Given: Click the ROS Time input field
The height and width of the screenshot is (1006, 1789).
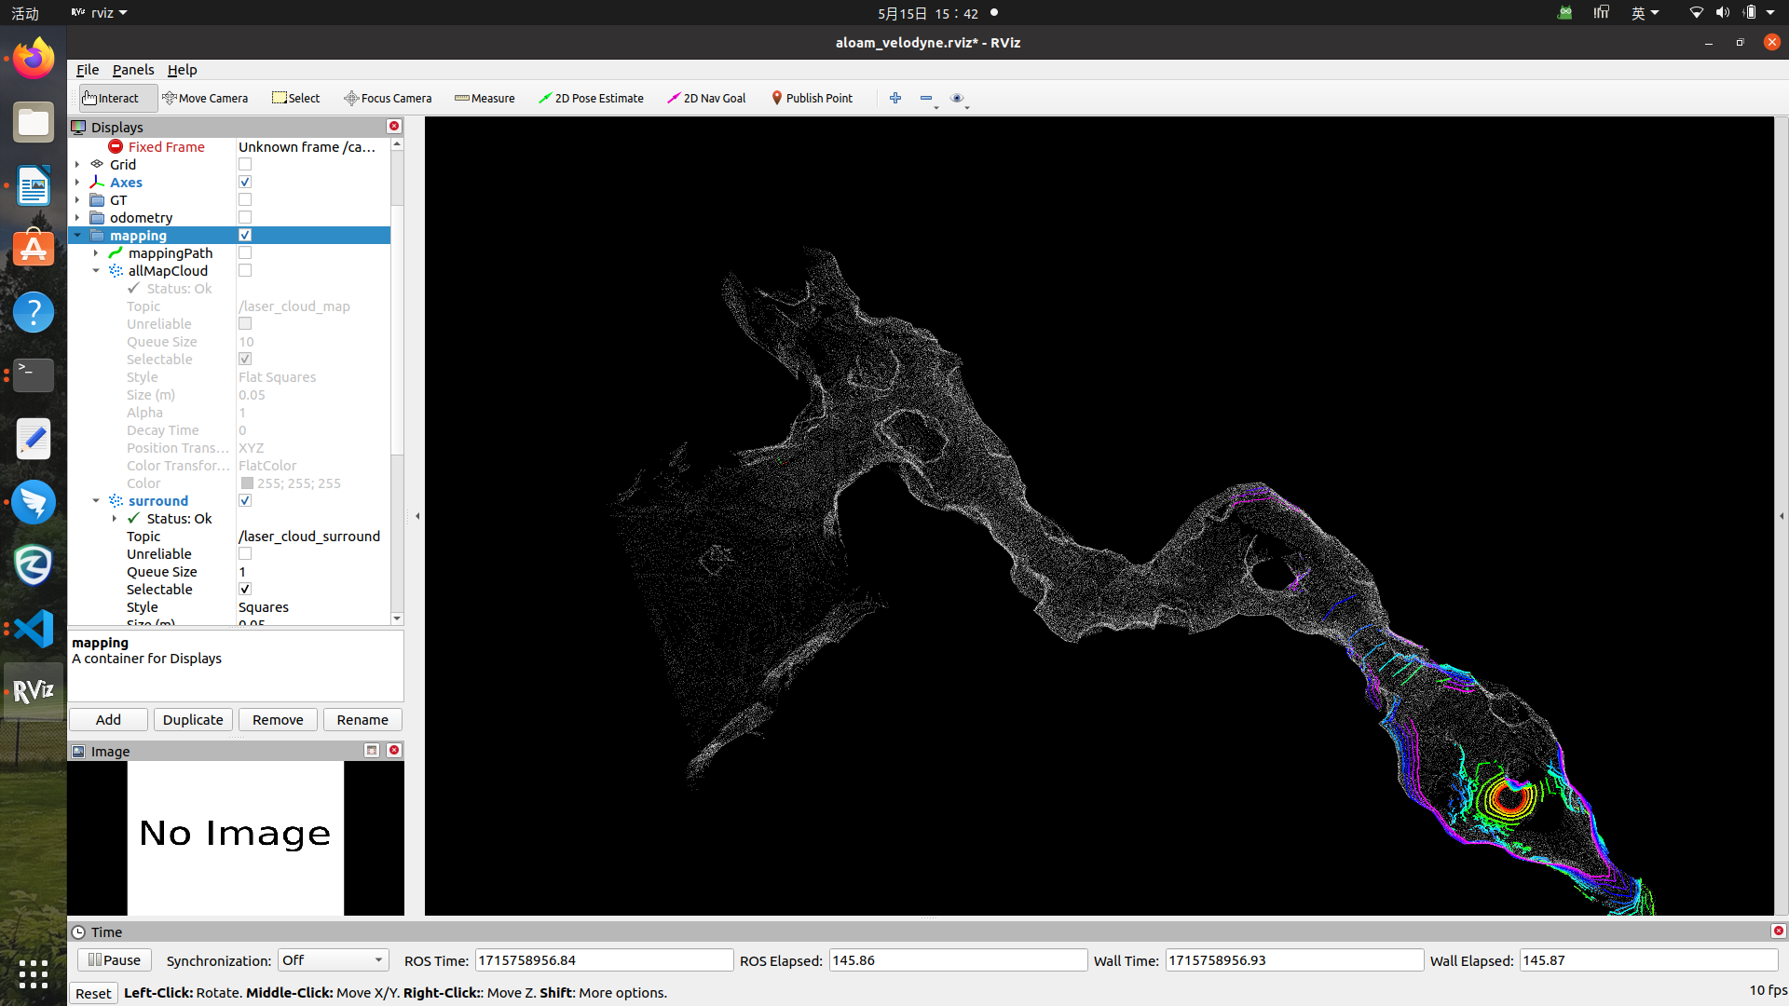Looking at the screenshot, I should pos(604,960).
